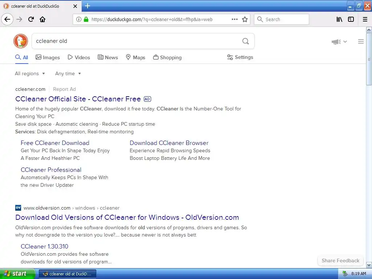Switch to Videos results tab
Screen dimensions: 372x279
79,57
